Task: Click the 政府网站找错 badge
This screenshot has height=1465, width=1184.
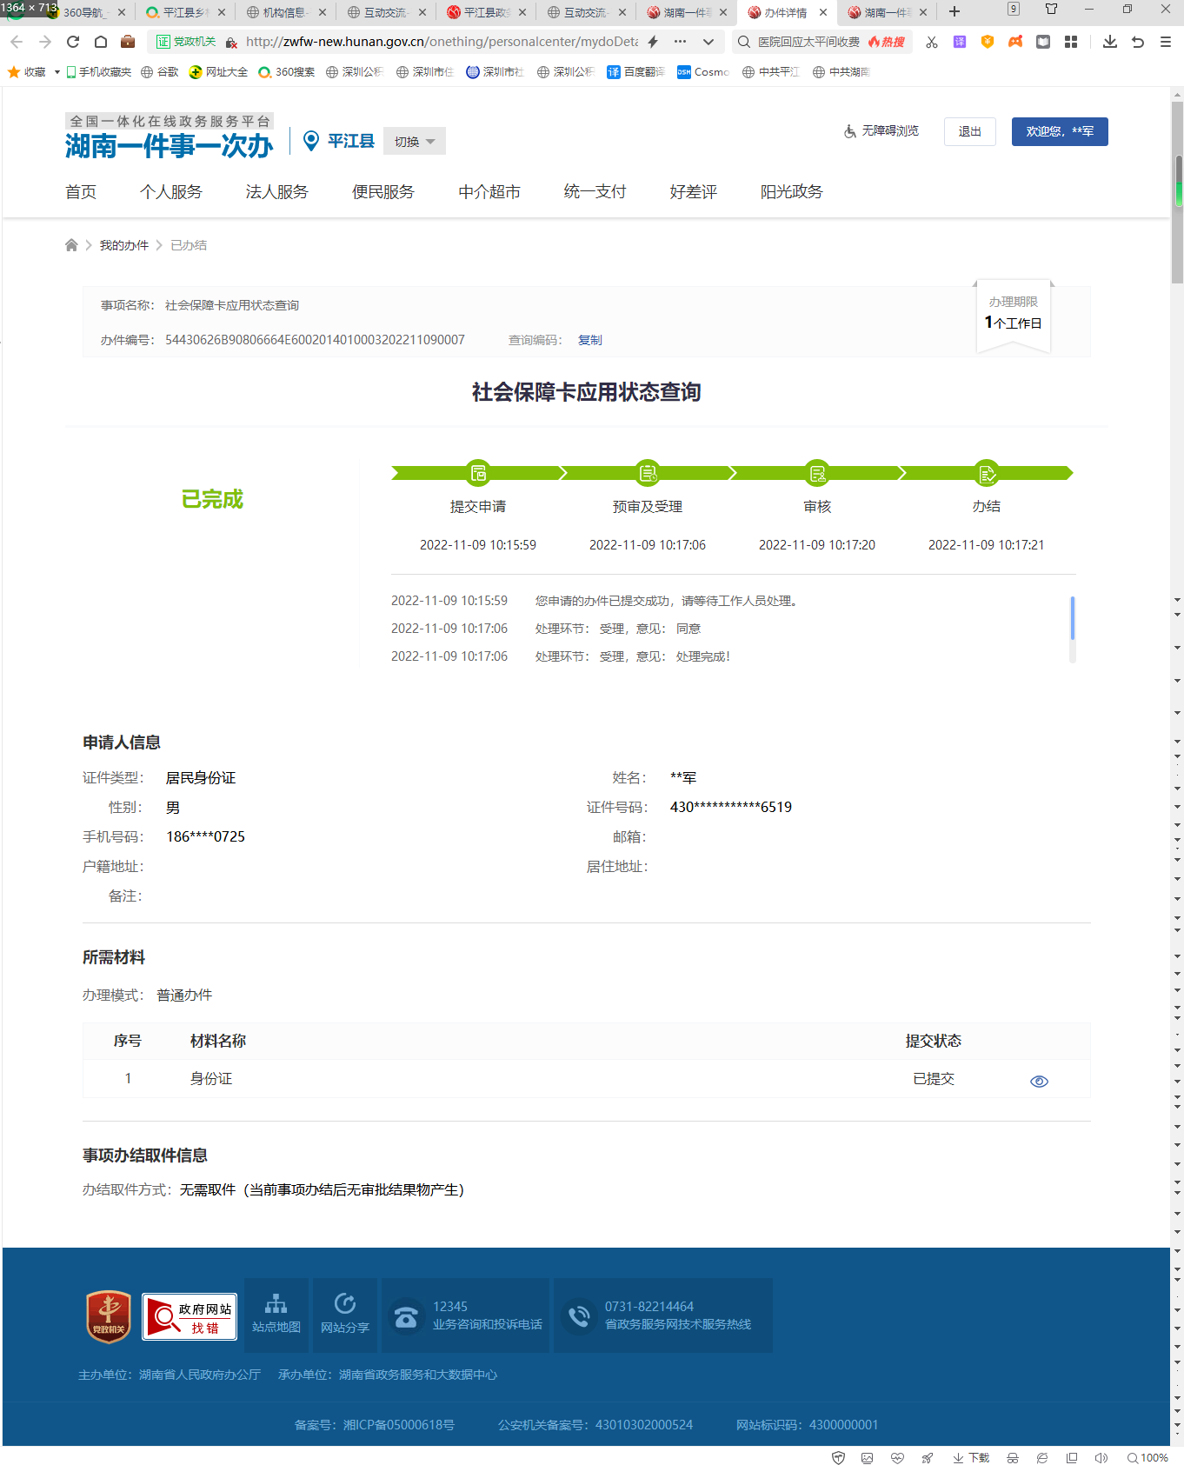Action: [190, 1316]
